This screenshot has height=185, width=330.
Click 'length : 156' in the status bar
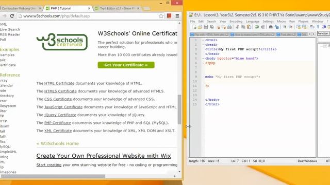(x=197, y=161)
